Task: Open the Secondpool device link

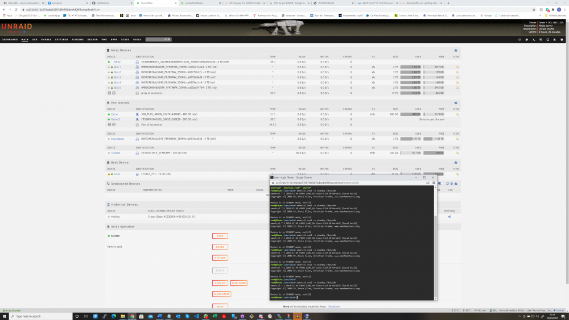Action: tap(118, 139)
